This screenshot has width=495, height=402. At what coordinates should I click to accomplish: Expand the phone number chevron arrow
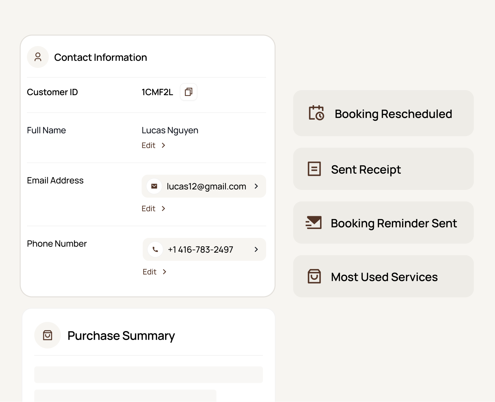[x=256, y=249]
